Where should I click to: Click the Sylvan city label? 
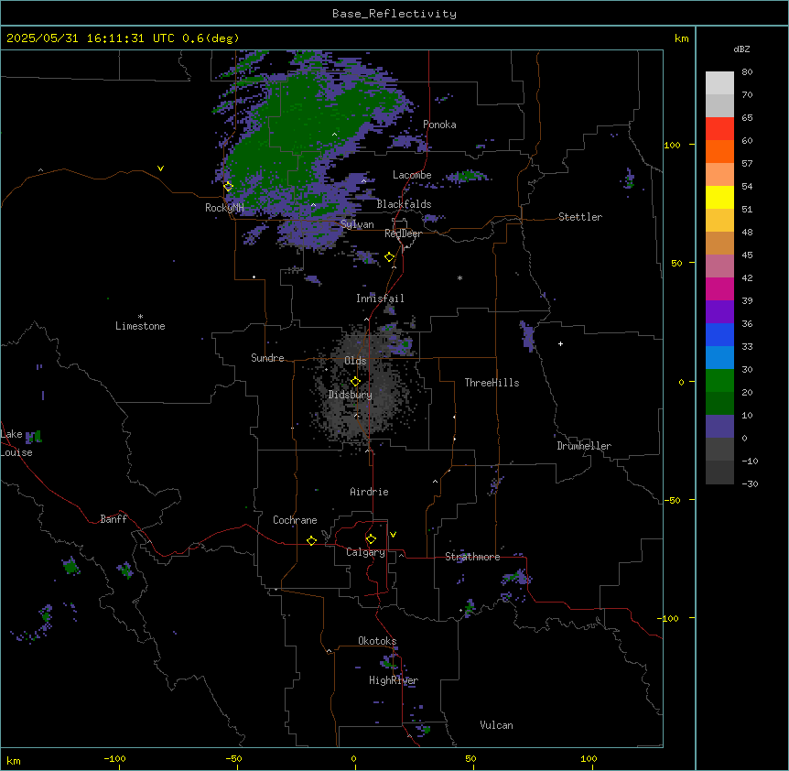click(x=357, y=224)
